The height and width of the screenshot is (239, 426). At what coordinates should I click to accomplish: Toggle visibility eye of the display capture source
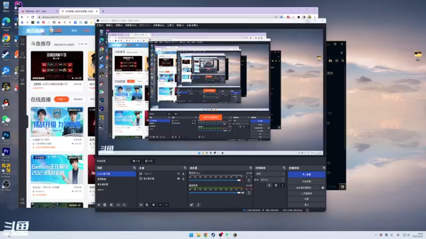click(x=178, y=179)
